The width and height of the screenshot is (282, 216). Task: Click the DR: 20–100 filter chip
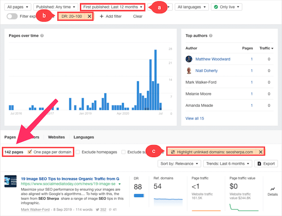[71, 16]
